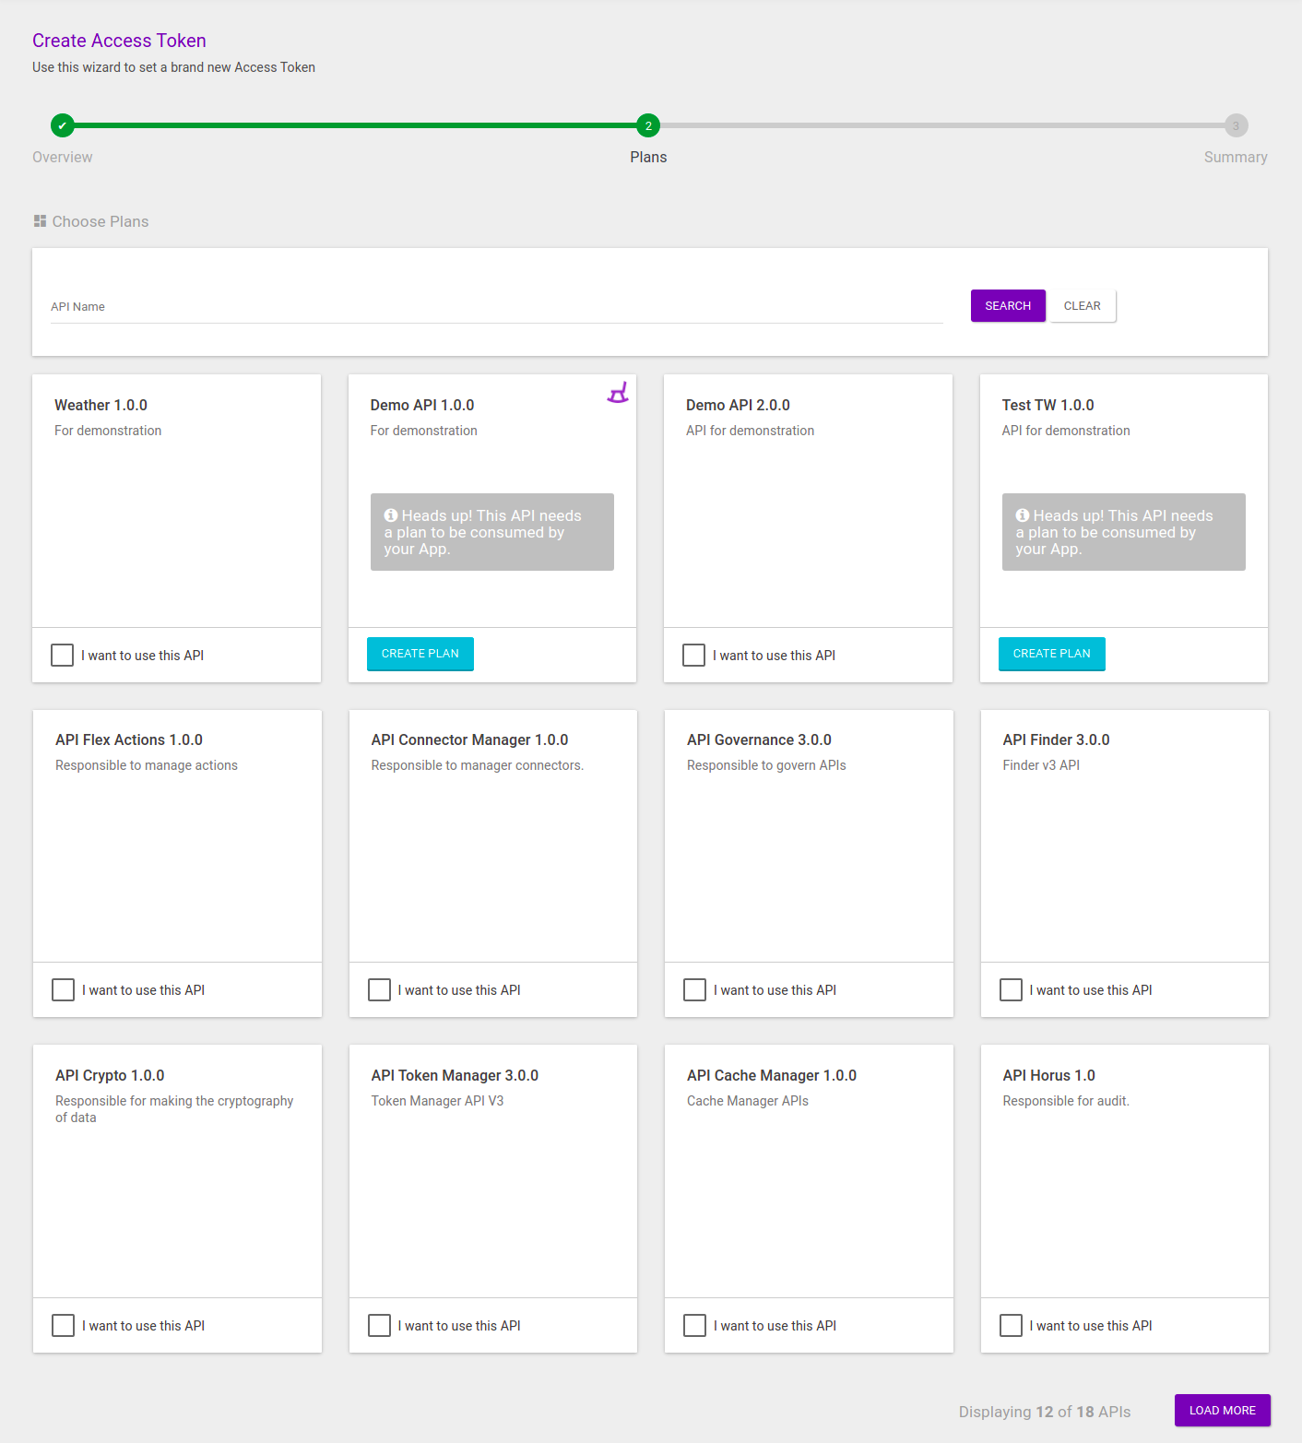
Task: Select API Crypto 1.0.0 for use
Action: coord(62,1325)
